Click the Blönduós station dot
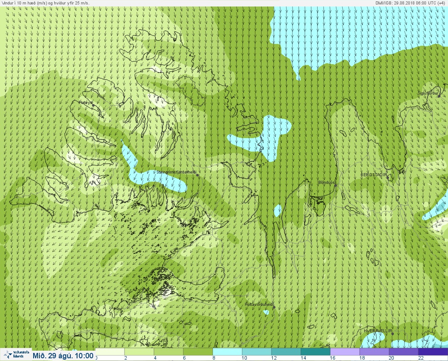This screenshot has height=361, width=448. pos(336,185)
